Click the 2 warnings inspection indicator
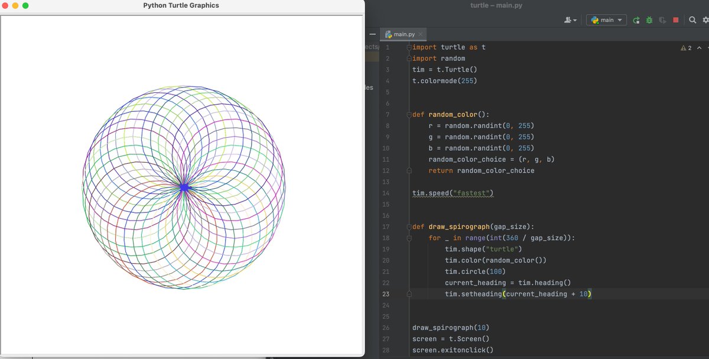This screenshot has height=359, width=709. click(x=687, y=47)
